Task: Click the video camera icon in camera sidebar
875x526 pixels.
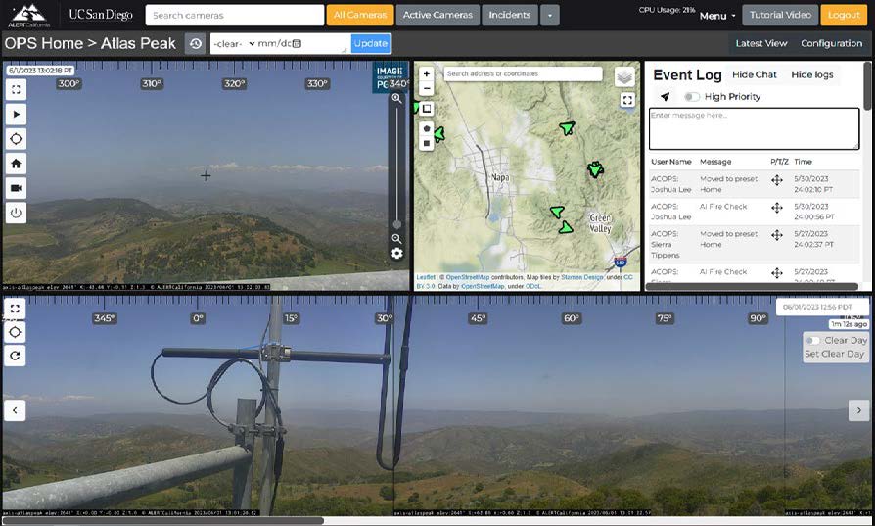Action: [x=16, y=188]
